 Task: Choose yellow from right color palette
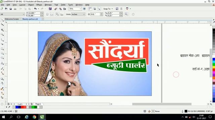point(214,67)
